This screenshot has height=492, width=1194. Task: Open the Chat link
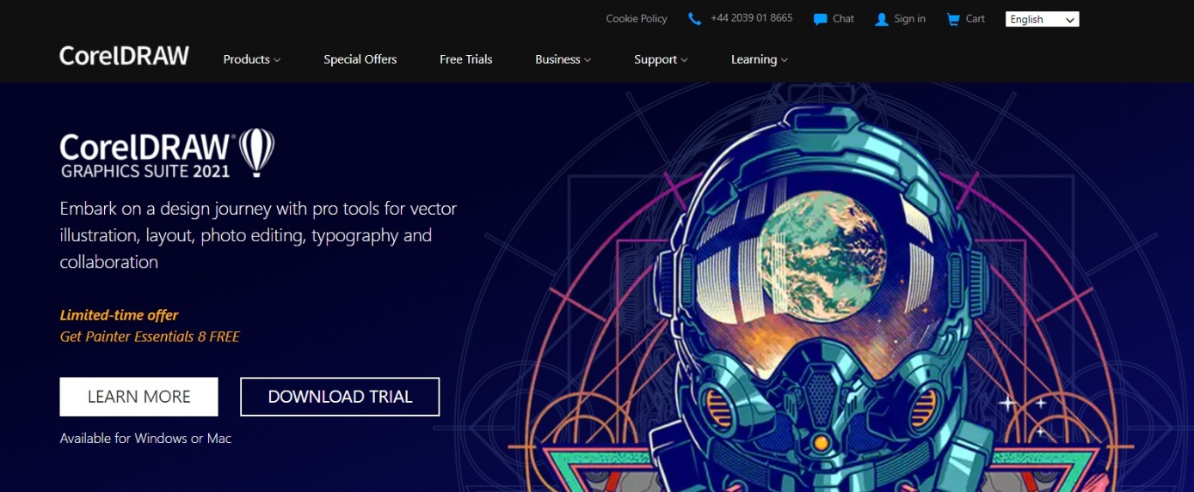pyautogui.click(x=844, y=19)
